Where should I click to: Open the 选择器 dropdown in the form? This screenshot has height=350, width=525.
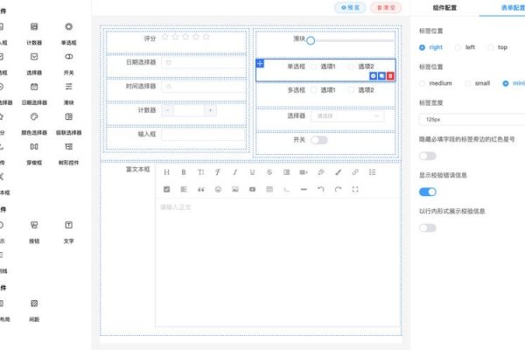coord(347,115)
